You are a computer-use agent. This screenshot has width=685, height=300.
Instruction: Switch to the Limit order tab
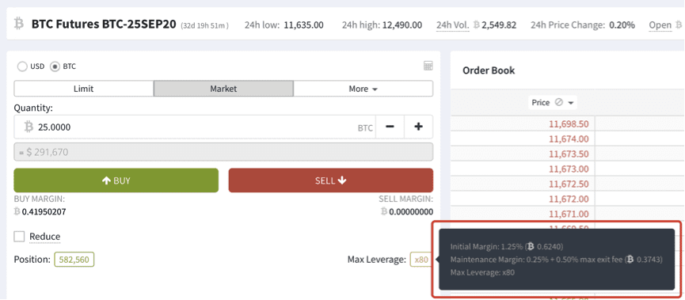[x=83, y=89]
